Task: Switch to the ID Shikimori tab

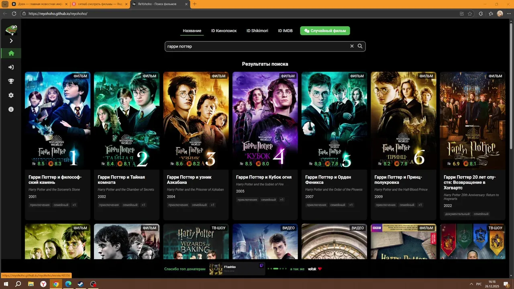Action: click(257, 31)
